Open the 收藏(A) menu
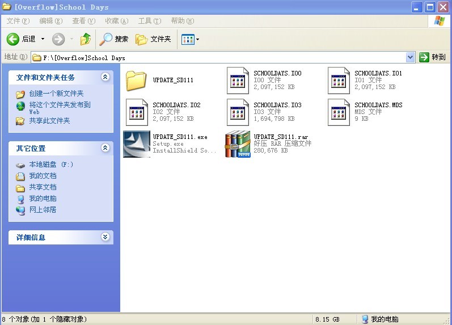This screenshot has height=325, width=452. tap(116, 21)
